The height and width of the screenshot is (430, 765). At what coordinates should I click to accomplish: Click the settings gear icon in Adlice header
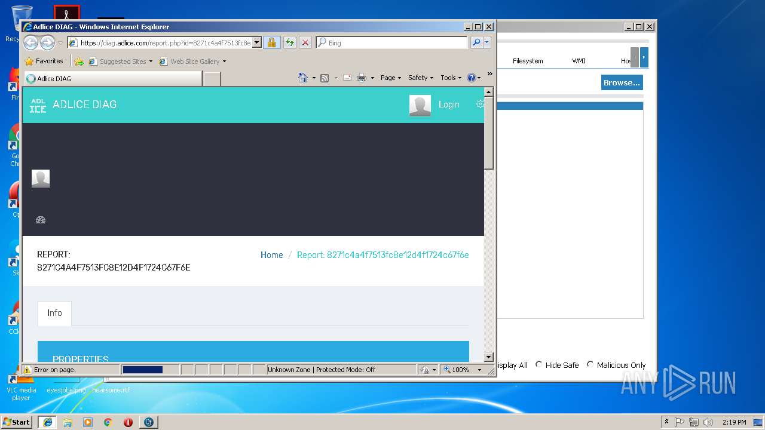tap(480, 104)
